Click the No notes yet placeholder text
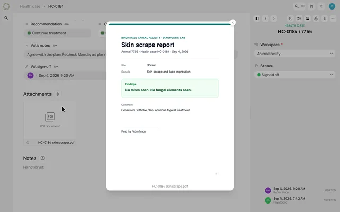 point(33,167)
